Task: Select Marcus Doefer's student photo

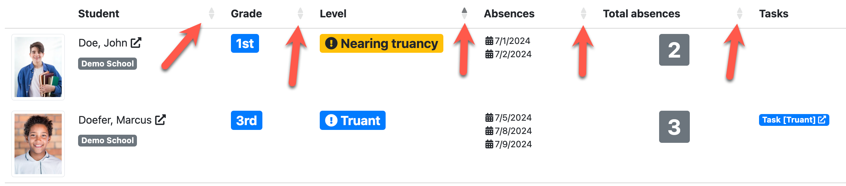Action: point(38,144)
